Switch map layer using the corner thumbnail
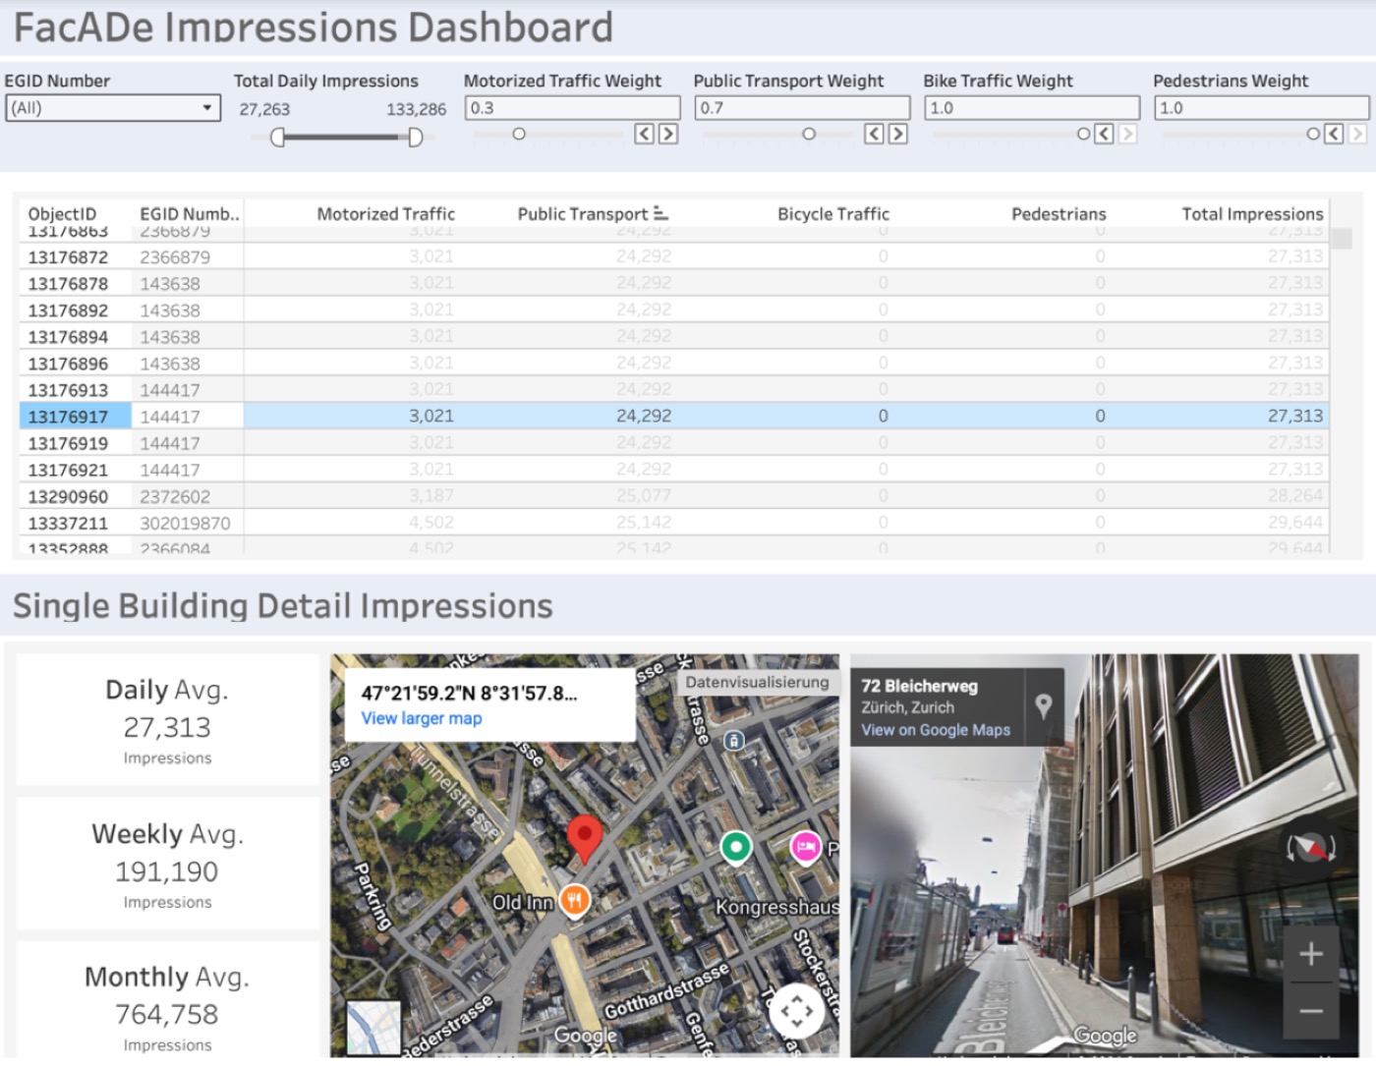The height and width of the screenshot is (1066, 1376). pos(373,1028)
